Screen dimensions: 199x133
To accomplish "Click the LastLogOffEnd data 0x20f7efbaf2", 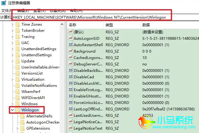I will tap(168, 109).
